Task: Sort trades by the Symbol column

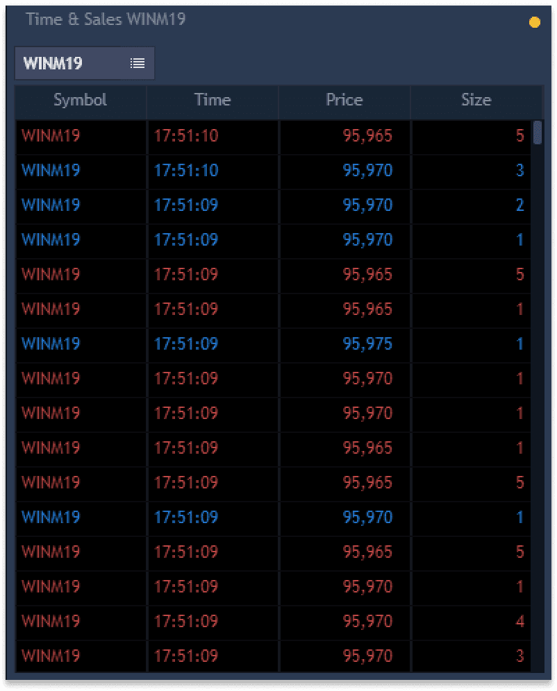Action: (x=80, y=101)
